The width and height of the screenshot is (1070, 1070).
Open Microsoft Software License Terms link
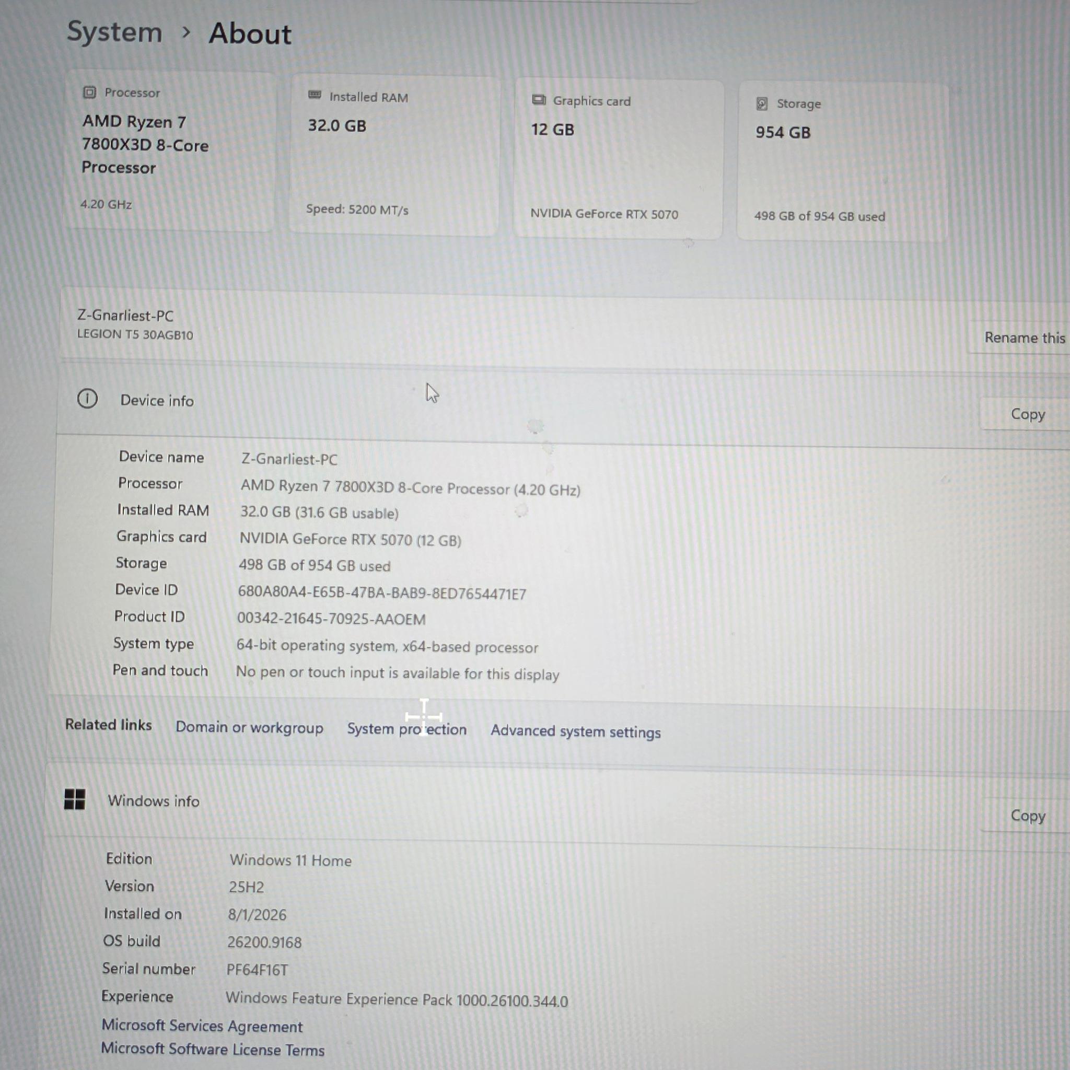(x=213, y=1049)
